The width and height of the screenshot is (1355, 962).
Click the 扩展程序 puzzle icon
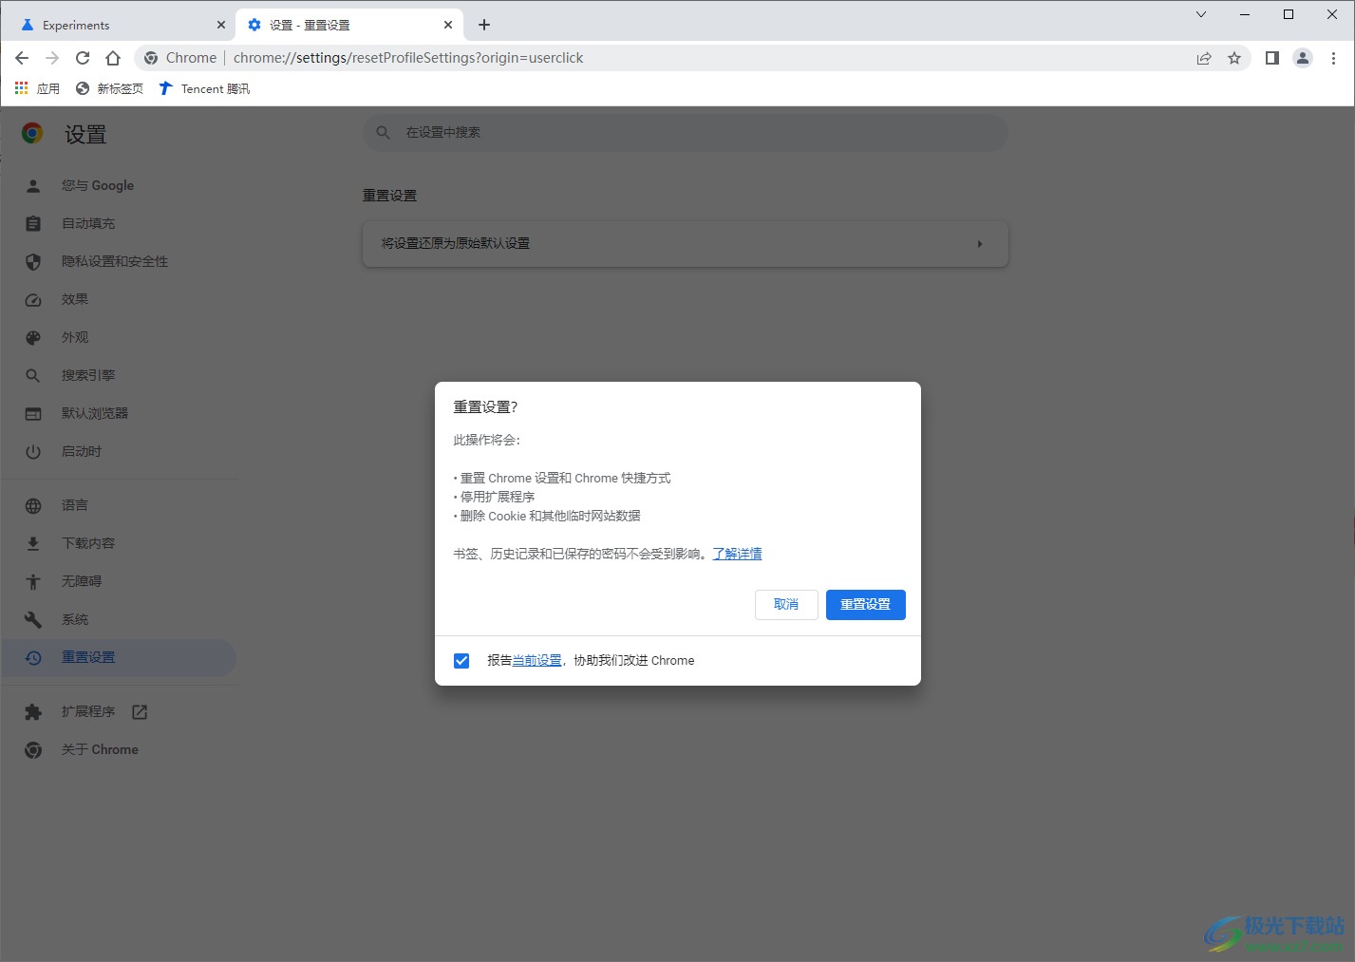pyautogui.click(x=33, y=711)
